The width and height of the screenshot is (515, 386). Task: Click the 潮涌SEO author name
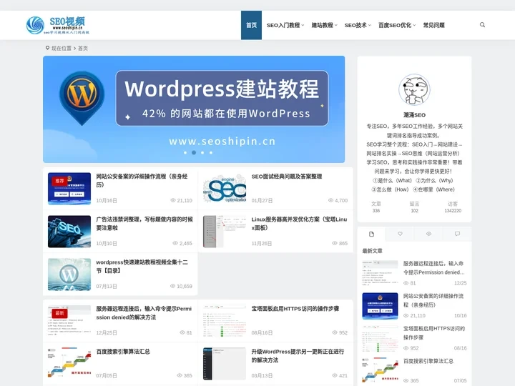tap(414, 115)
